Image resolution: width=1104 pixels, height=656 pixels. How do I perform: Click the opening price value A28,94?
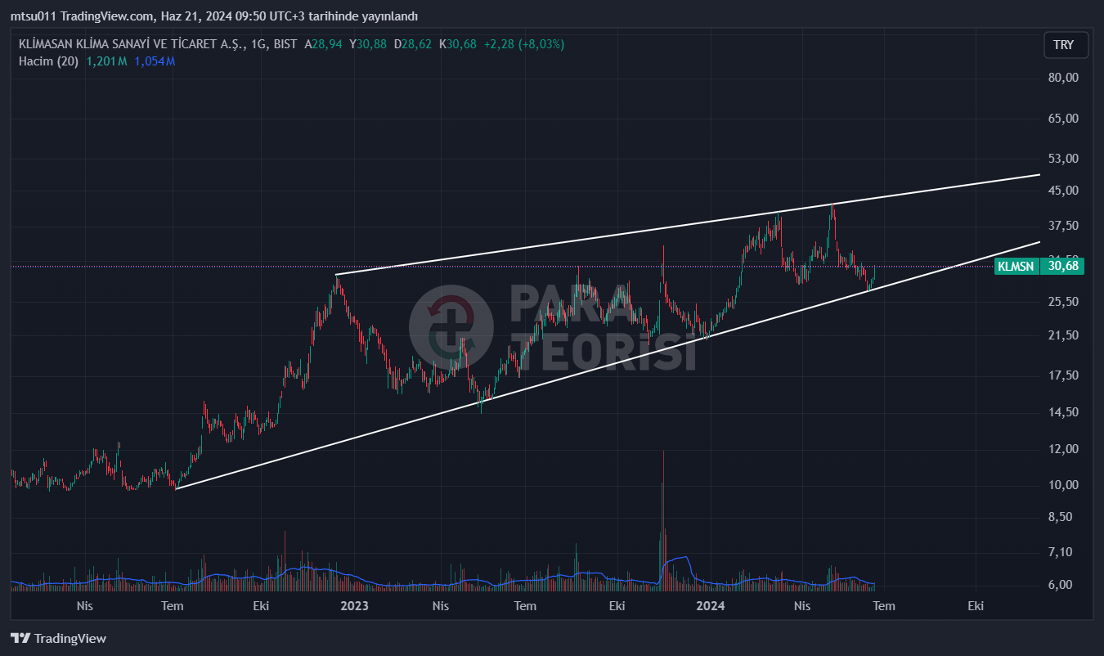pyautogui.click(x=325, y=44)
